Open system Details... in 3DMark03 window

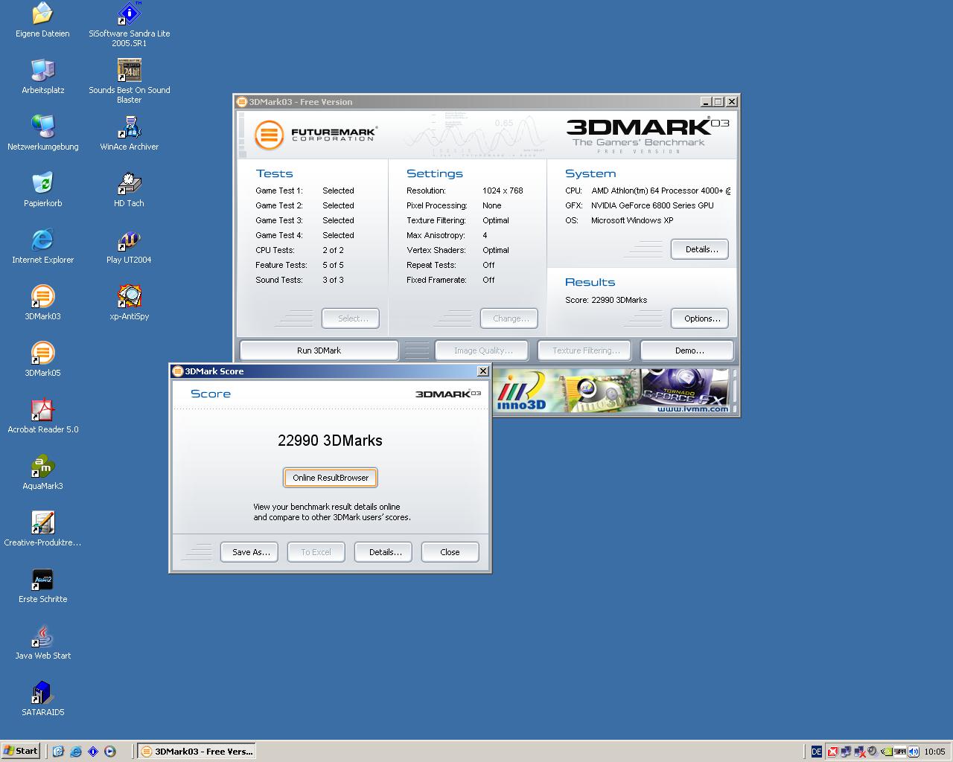pos(700,249)
